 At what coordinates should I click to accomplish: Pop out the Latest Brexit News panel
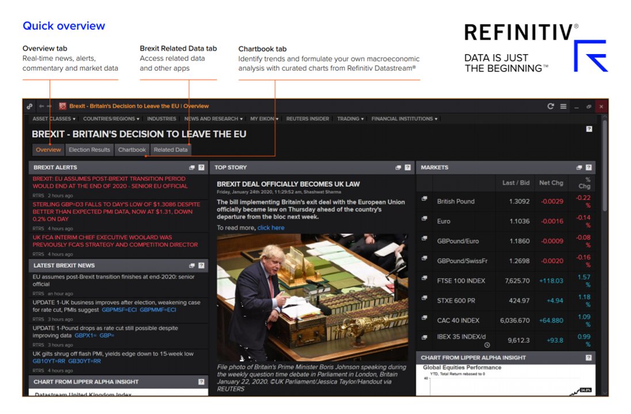192,266
